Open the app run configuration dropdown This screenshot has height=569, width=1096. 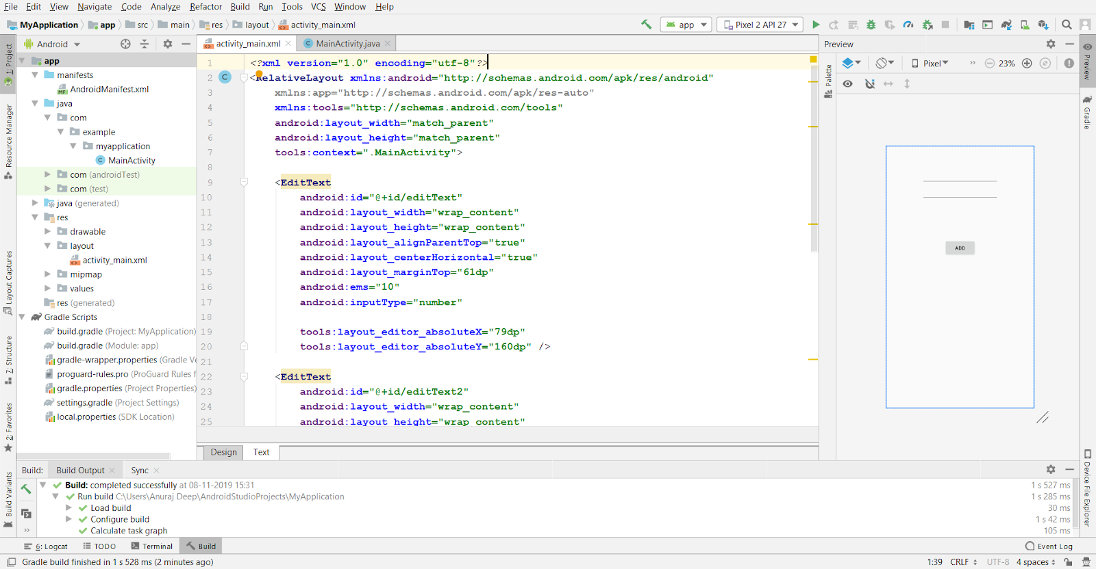tap(686, 25)
